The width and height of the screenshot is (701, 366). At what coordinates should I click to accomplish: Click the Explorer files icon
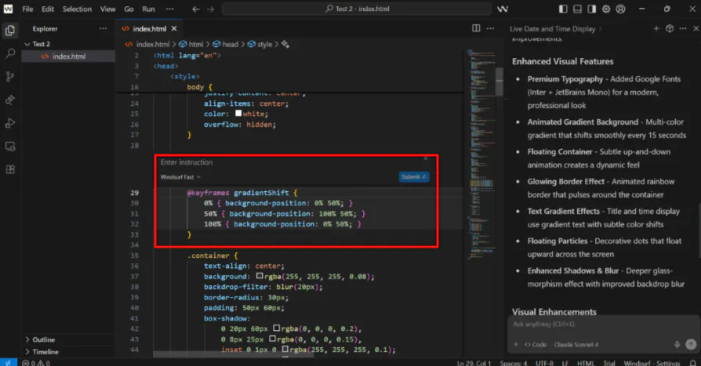click(10, 31)
